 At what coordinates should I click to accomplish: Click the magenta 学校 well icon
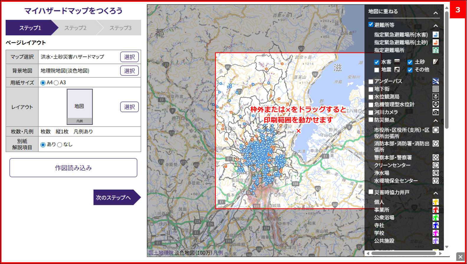[435, 233]
